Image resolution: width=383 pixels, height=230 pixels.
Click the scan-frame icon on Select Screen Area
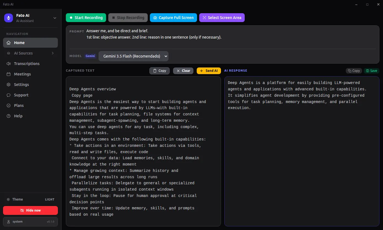pos(204,18)
